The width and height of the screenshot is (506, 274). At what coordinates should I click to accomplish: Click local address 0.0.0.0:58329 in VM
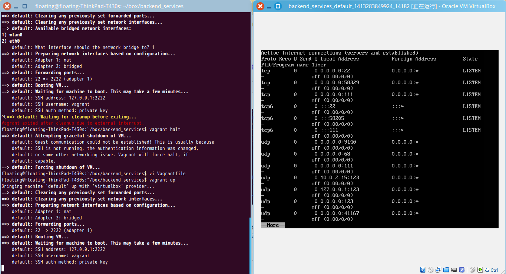tap(340, 83)
